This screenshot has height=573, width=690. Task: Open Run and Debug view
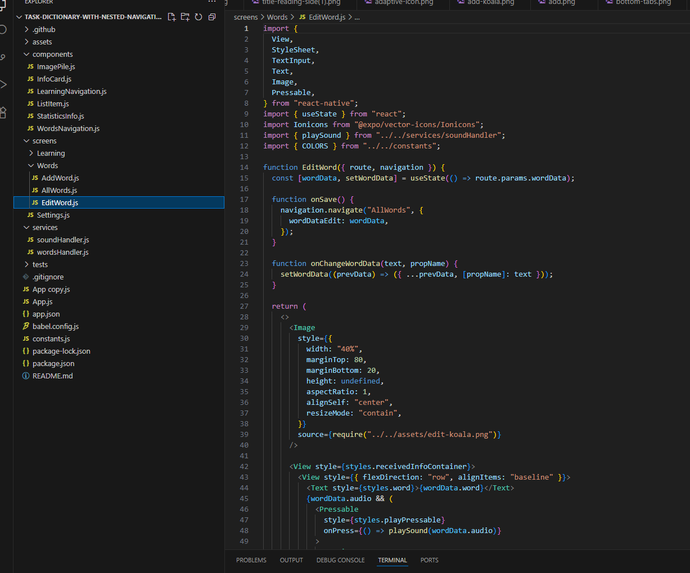3,84
